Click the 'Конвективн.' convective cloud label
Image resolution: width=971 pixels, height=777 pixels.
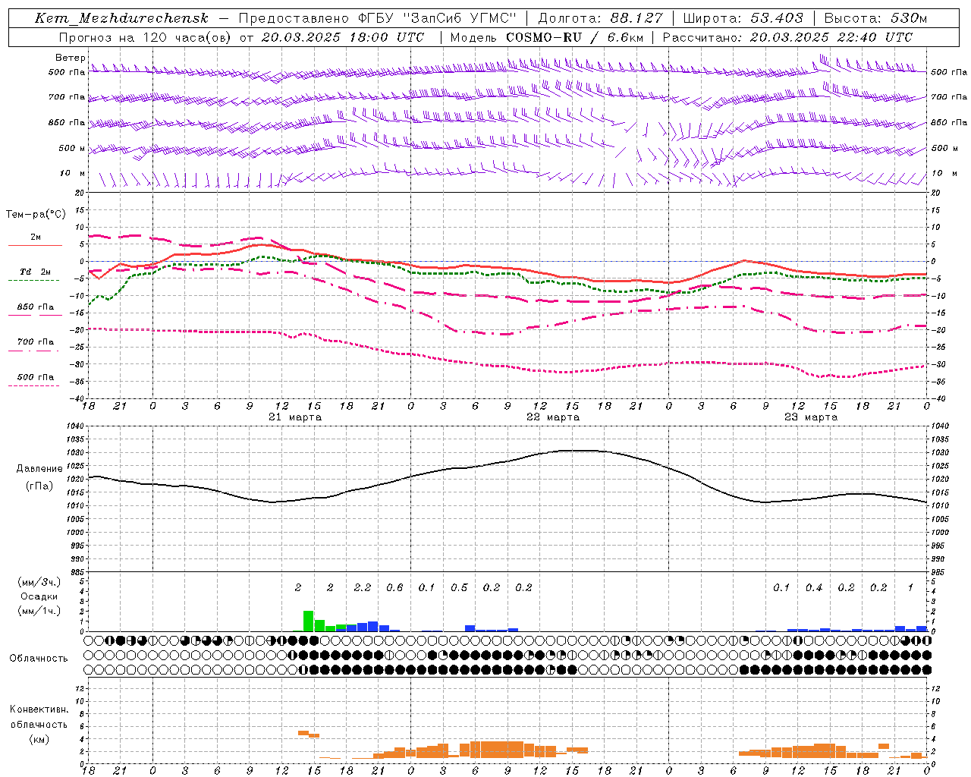[x=39, y=709]
